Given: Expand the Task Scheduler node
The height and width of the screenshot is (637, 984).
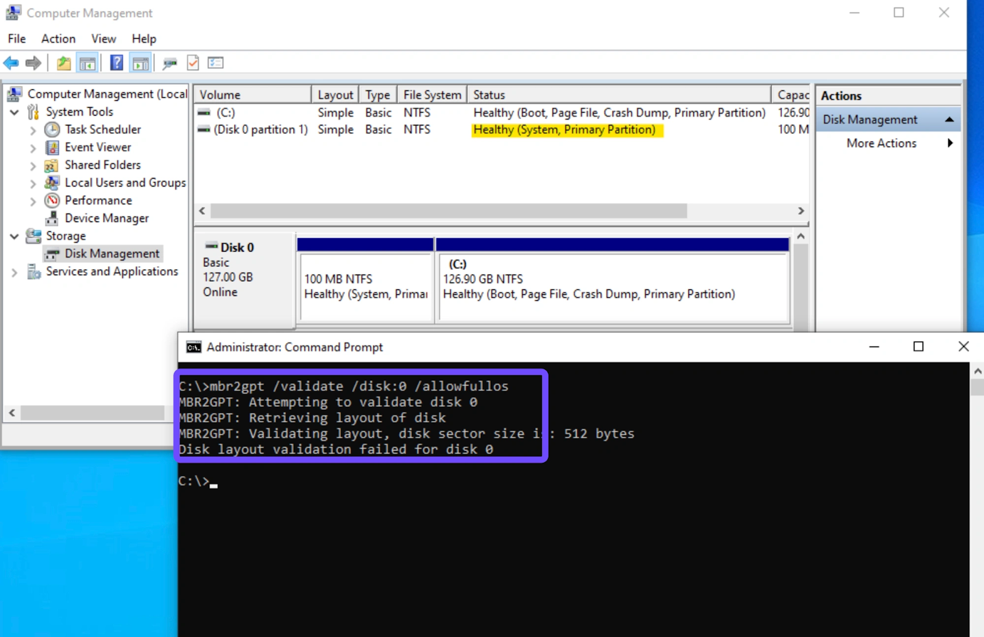Looking at the screenshot, I should pyautogui.click(x=33, y=130).
